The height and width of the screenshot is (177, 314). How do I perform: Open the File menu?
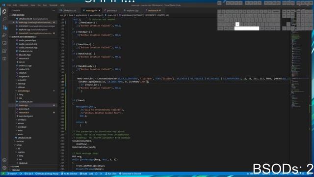coord(9,5)
